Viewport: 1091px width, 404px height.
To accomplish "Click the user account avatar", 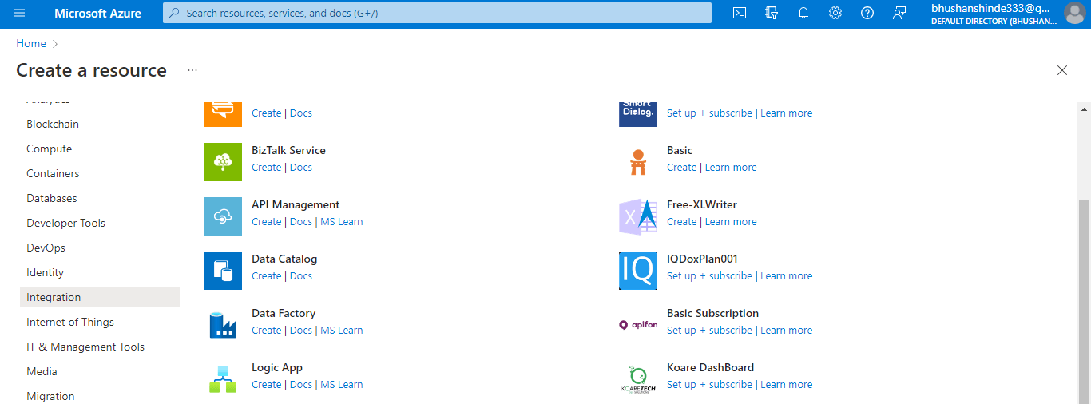I will (x=1074, y=13).
